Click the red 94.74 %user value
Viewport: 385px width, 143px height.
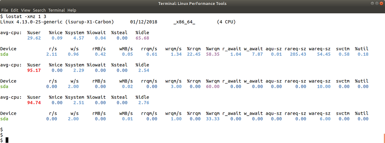34,103
